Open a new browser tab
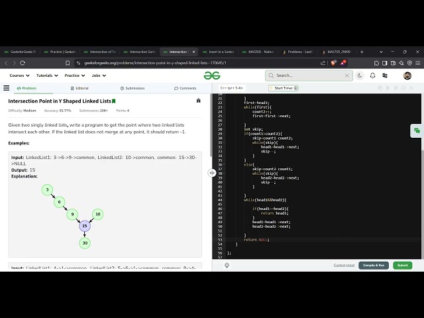This screenshot has height=318, width=424. coord(362,52)
